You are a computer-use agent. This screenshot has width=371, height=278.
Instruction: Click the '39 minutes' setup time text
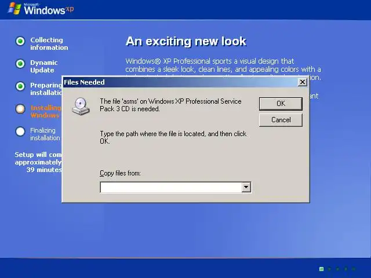pos(44,170)
